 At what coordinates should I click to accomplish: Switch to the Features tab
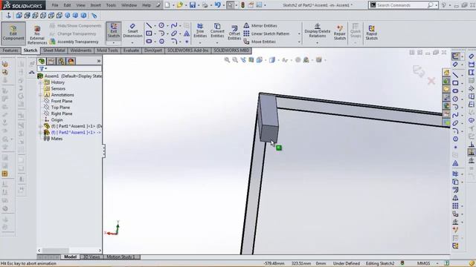coord(10,50)
